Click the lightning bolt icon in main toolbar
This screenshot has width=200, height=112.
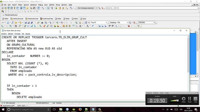click(27, 8)
